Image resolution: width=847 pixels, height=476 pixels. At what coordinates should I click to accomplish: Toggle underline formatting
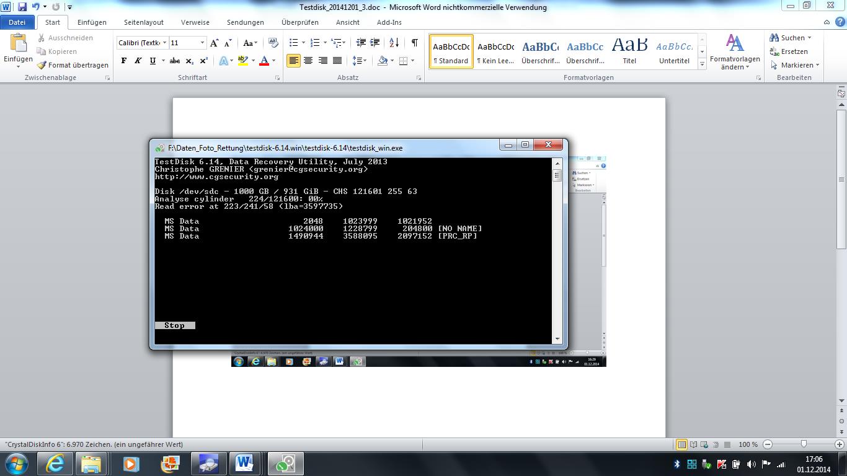[x=153, y=61]
